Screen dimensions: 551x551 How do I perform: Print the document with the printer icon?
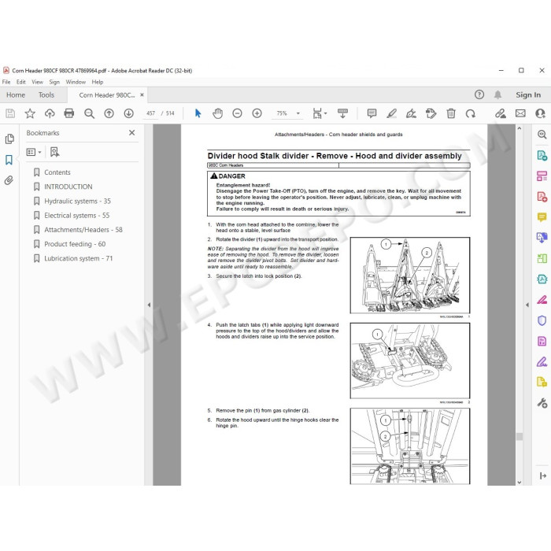click(69, 113)
